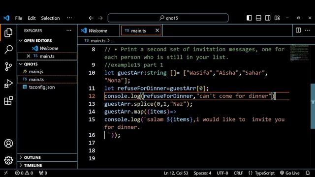315x177 pixels.
Task: Click the editor minimap preview
Action: (300, 53)
